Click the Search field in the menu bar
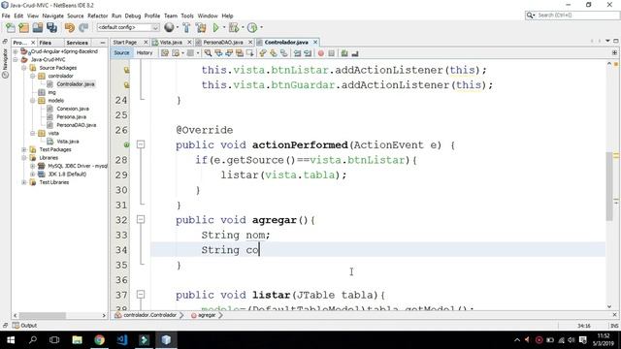Viewport: 621px width, 349px height. pos(572,16)
